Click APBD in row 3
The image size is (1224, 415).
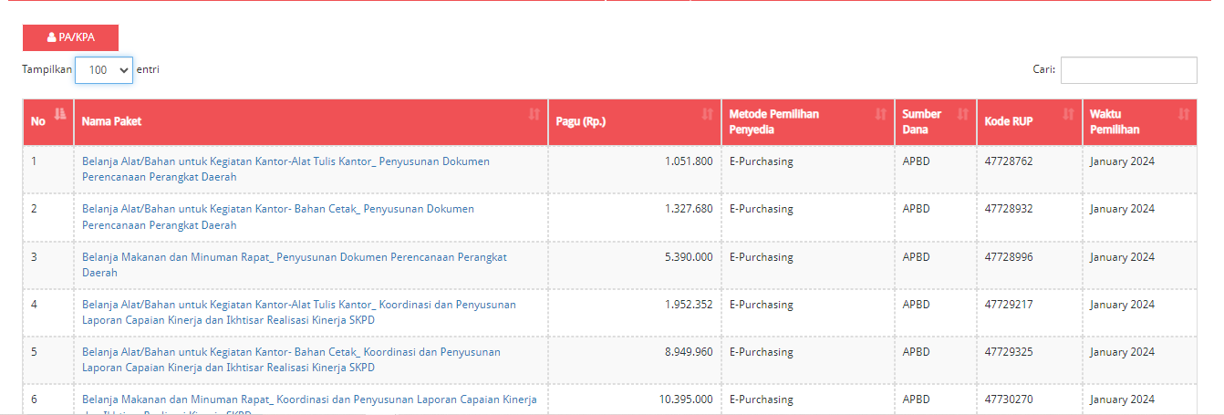(916, 256)
